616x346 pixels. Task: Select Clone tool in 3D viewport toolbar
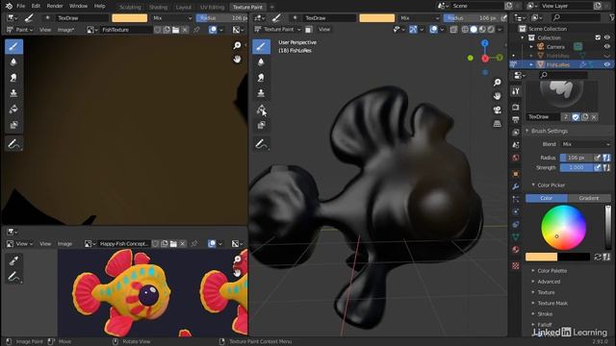(261, 93)
